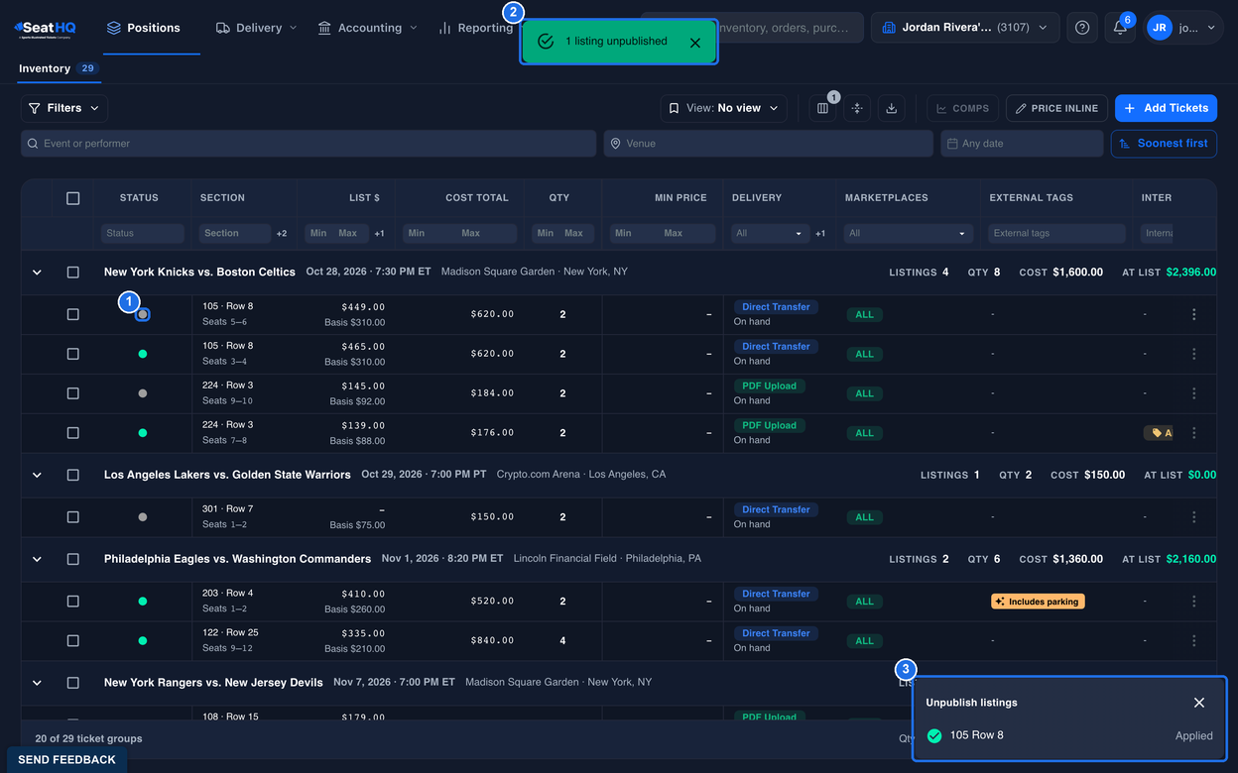This screenshot has height=773, width=1238.
Task: Click status dot for 224 Row 3 seats 7–8
Action: point(143,433)
